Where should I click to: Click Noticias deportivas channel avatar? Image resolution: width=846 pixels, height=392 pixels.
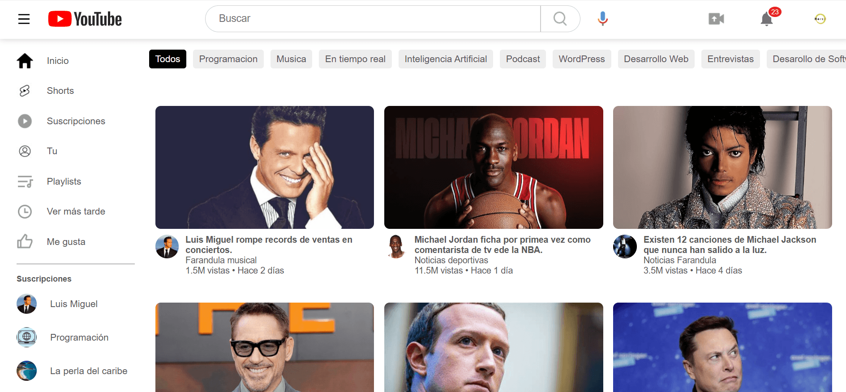click(396, 247)
